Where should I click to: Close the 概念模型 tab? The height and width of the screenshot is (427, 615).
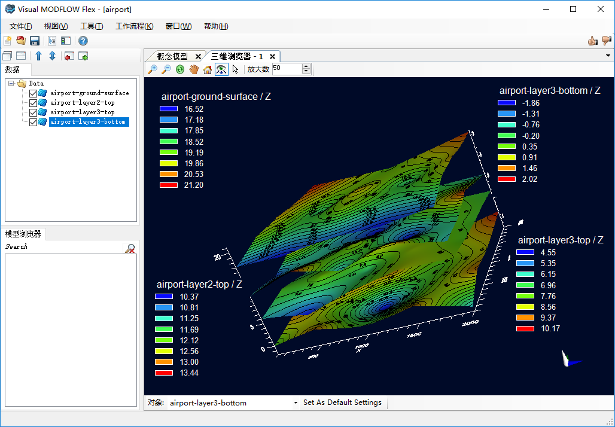pyautogui.click(x=198, y=56)
